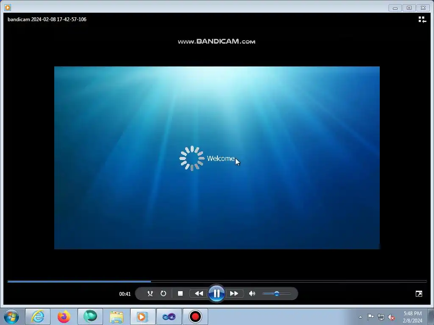The height and width of the screenshot is (325, 434).
Task: Click the Windows Media Player title icon
Action: pos(8,8)
